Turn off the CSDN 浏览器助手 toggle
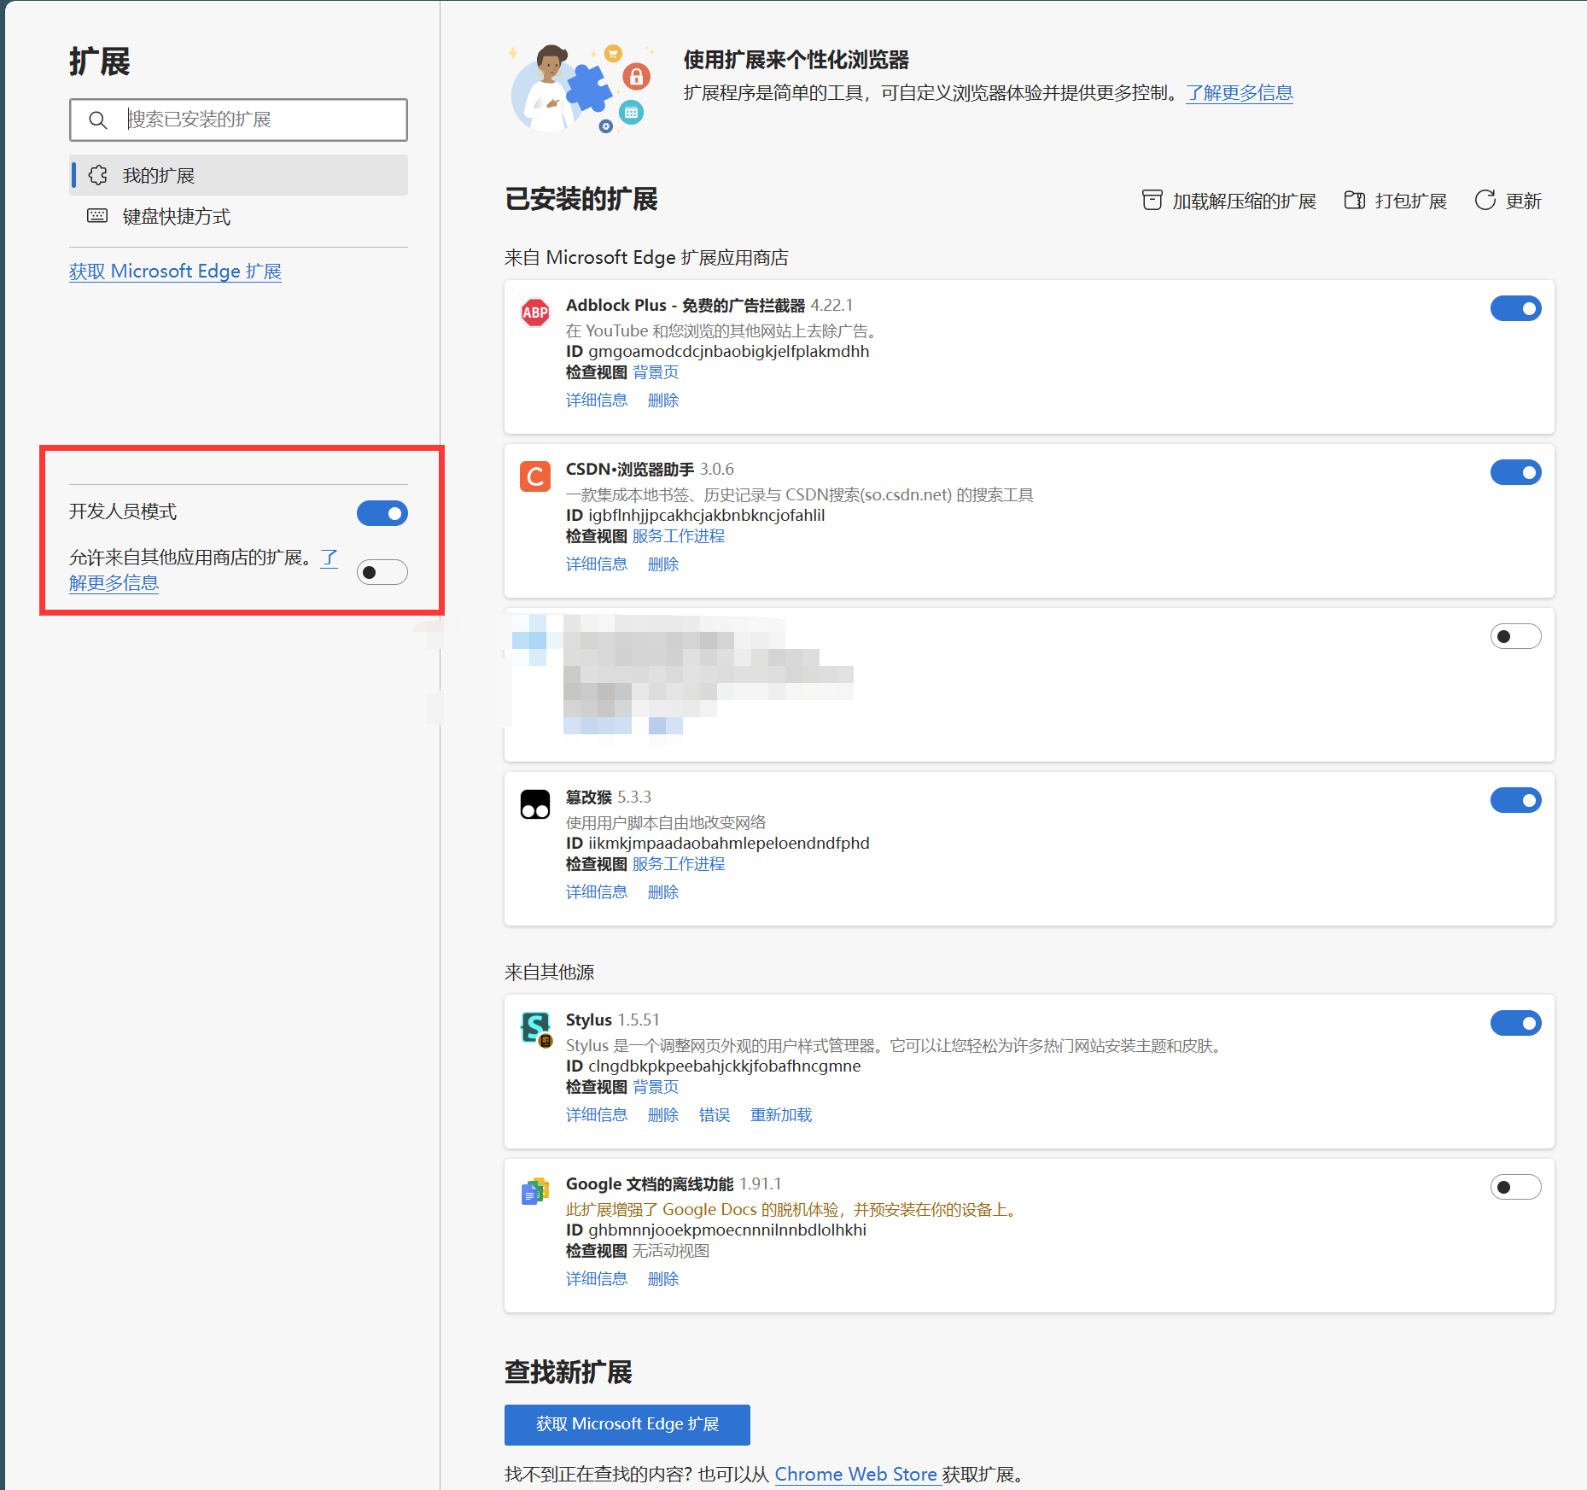The image size is (1587, 1490). click(x=1515, y=472)
